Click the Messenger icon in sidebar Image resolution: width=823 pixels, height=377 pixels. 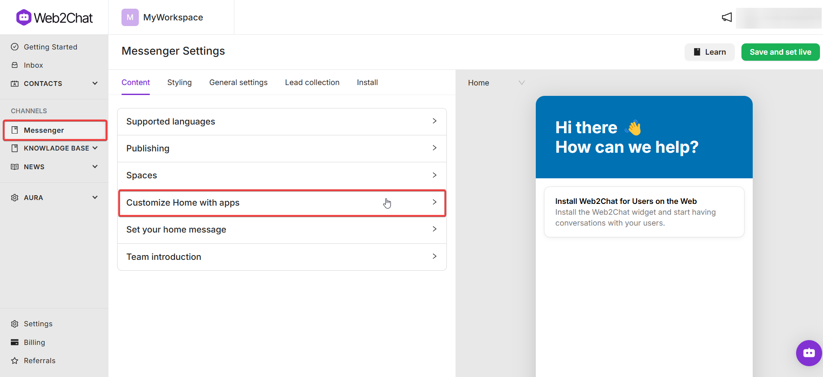[15, 130]
